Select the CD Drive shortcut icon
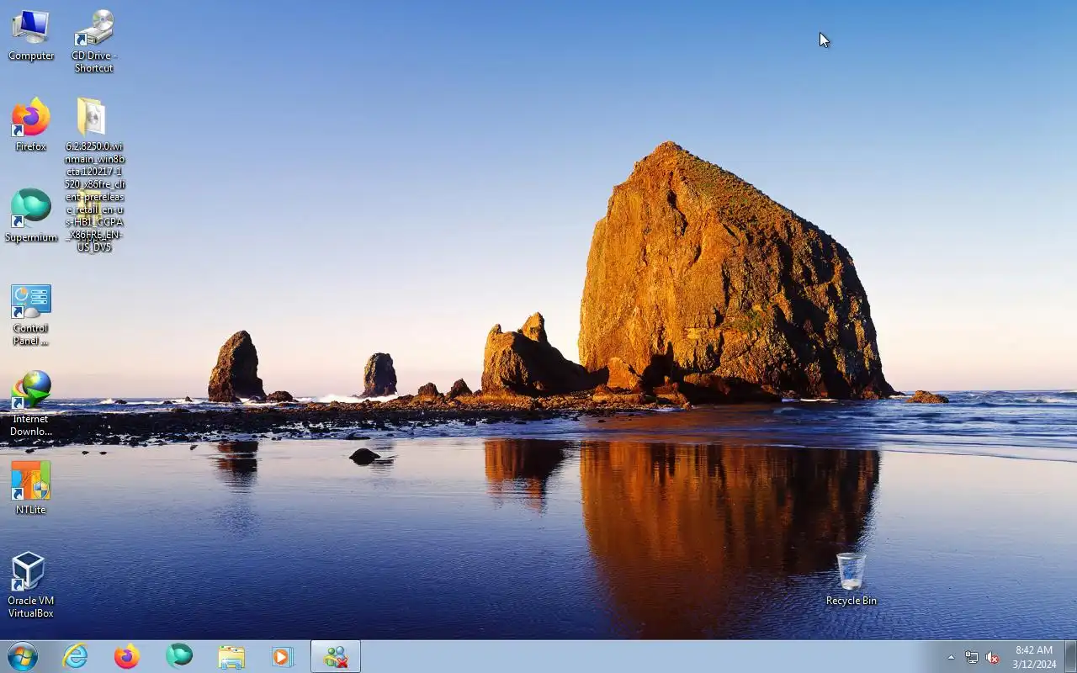Viewport: 1077px width, 673px height. [x=93, y=40]
